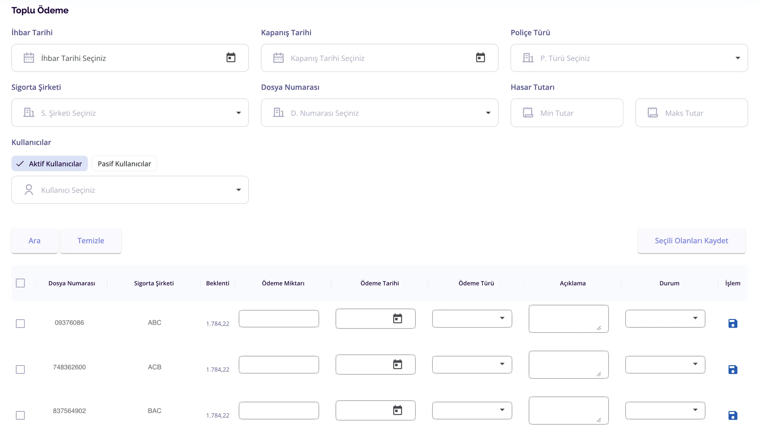This screenshot has height=438, width=760.
Task: Click the left calendar icon in İhbar Tarihi field
Action: click(x=29, y=57)
